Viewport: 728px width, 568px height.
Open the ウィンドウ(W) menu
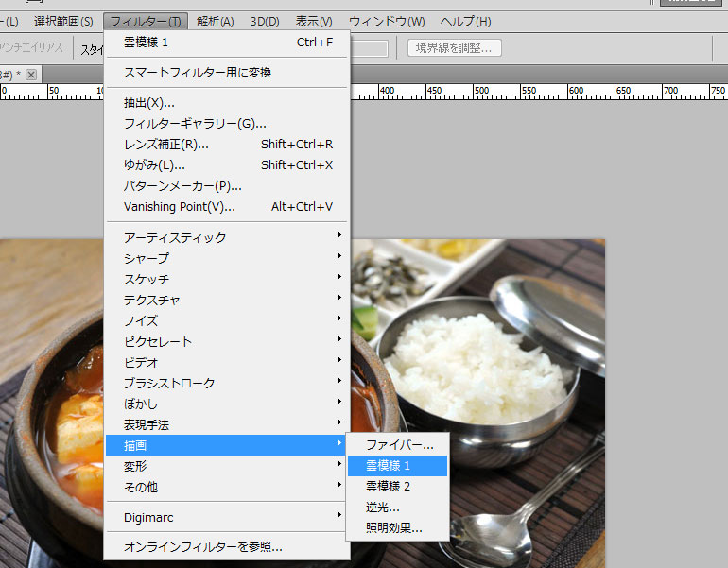point(387,22)
